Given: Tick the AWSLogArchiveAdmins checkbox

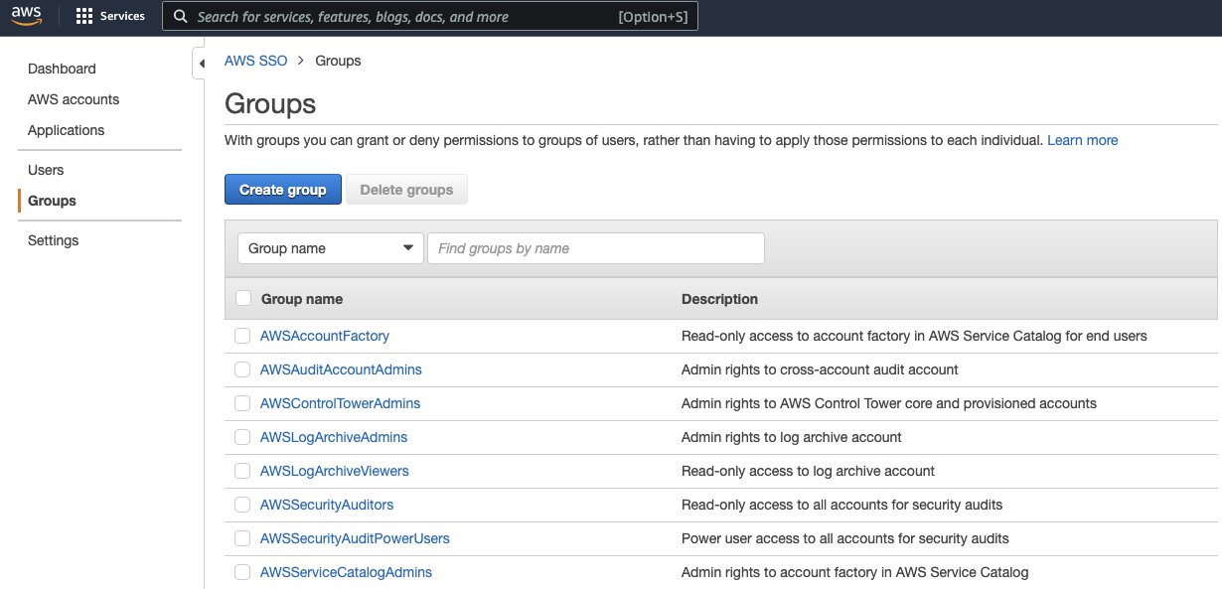Looking at the screenshot, I should coord(242,437).
